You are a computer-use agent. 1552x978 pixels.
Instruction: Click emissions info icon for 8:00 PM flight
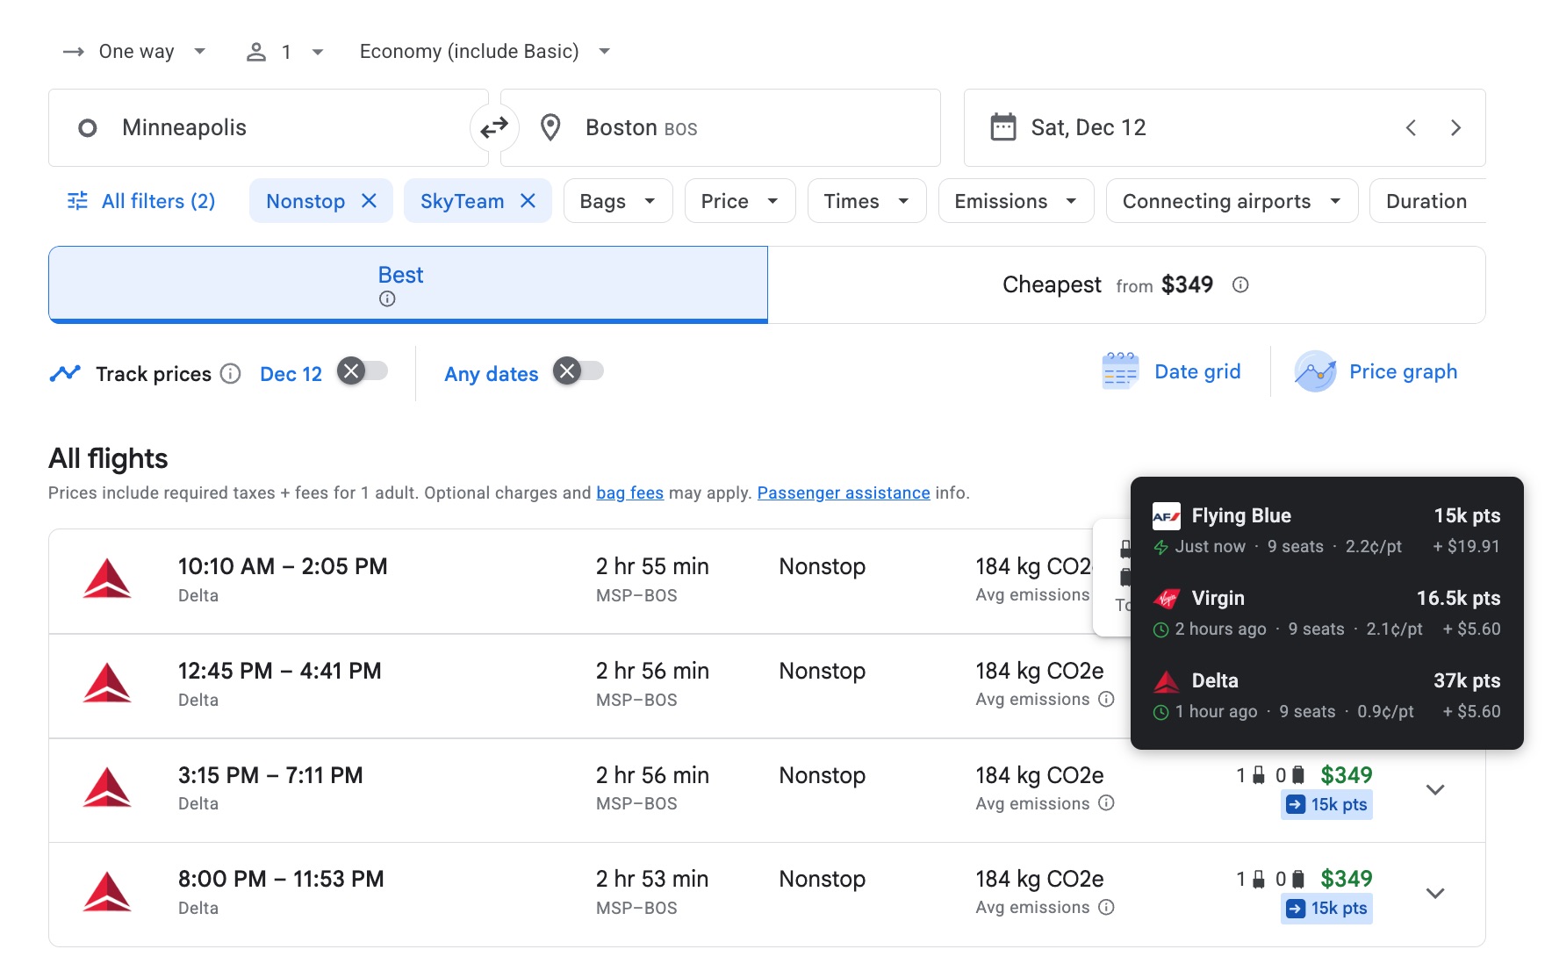click(1106, 907)
